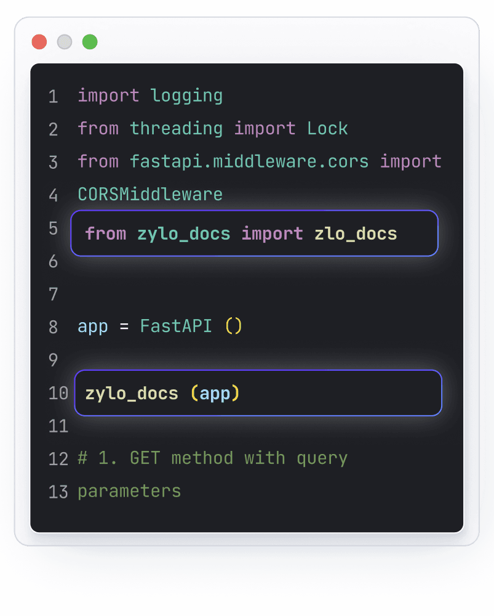Click the word parameters on line 13
This screenshot has height=616, width=494.
coord(129,491)
